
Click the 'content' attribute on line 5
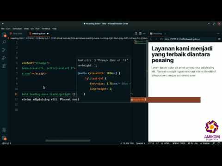(27, 63)
